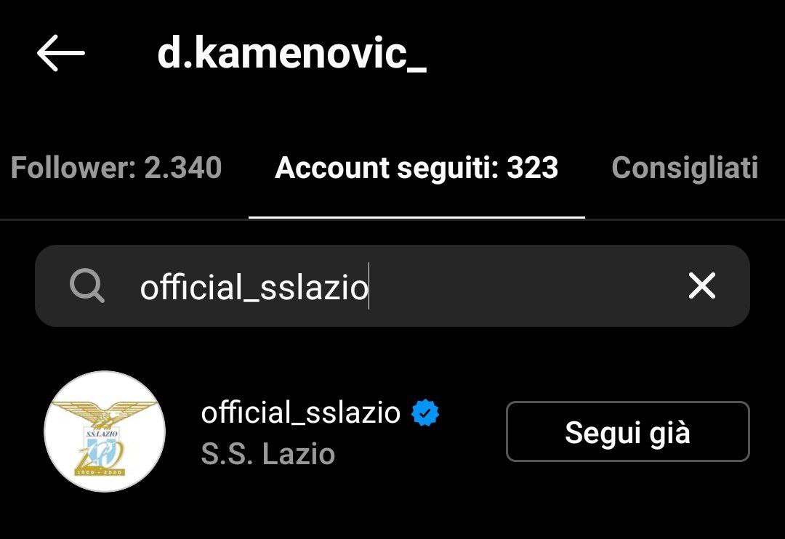Image resolution: width=785 pixels, height=539 pixels.
Task: Tap the 323 followed accounts count
Action: point(532,167)
